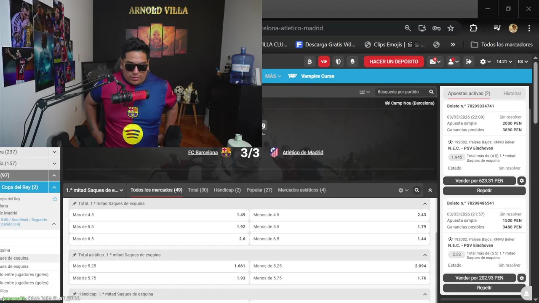Screen dimensions: 539x303
Task: Collapse the Copa del Rey (2) sidebar group
Action: pyautogui.click(x=54, y=187)
